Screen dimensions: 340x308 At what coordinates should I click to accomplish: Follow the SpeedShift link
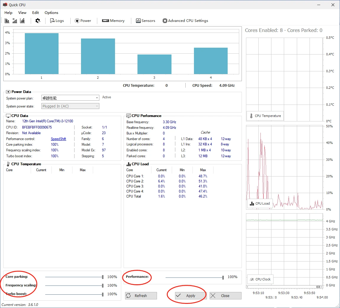pyautogui.click(x=58, y=139)
